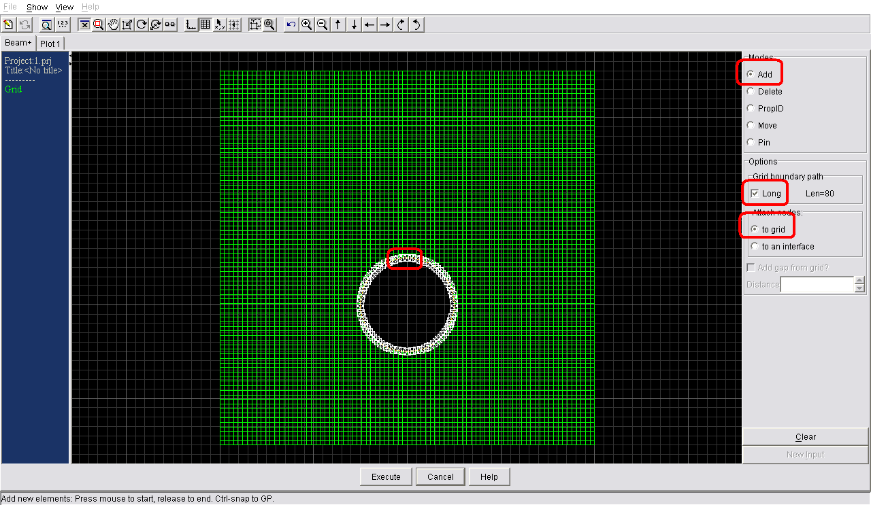
Task: Click the Execute button
Action: point(386,476)
